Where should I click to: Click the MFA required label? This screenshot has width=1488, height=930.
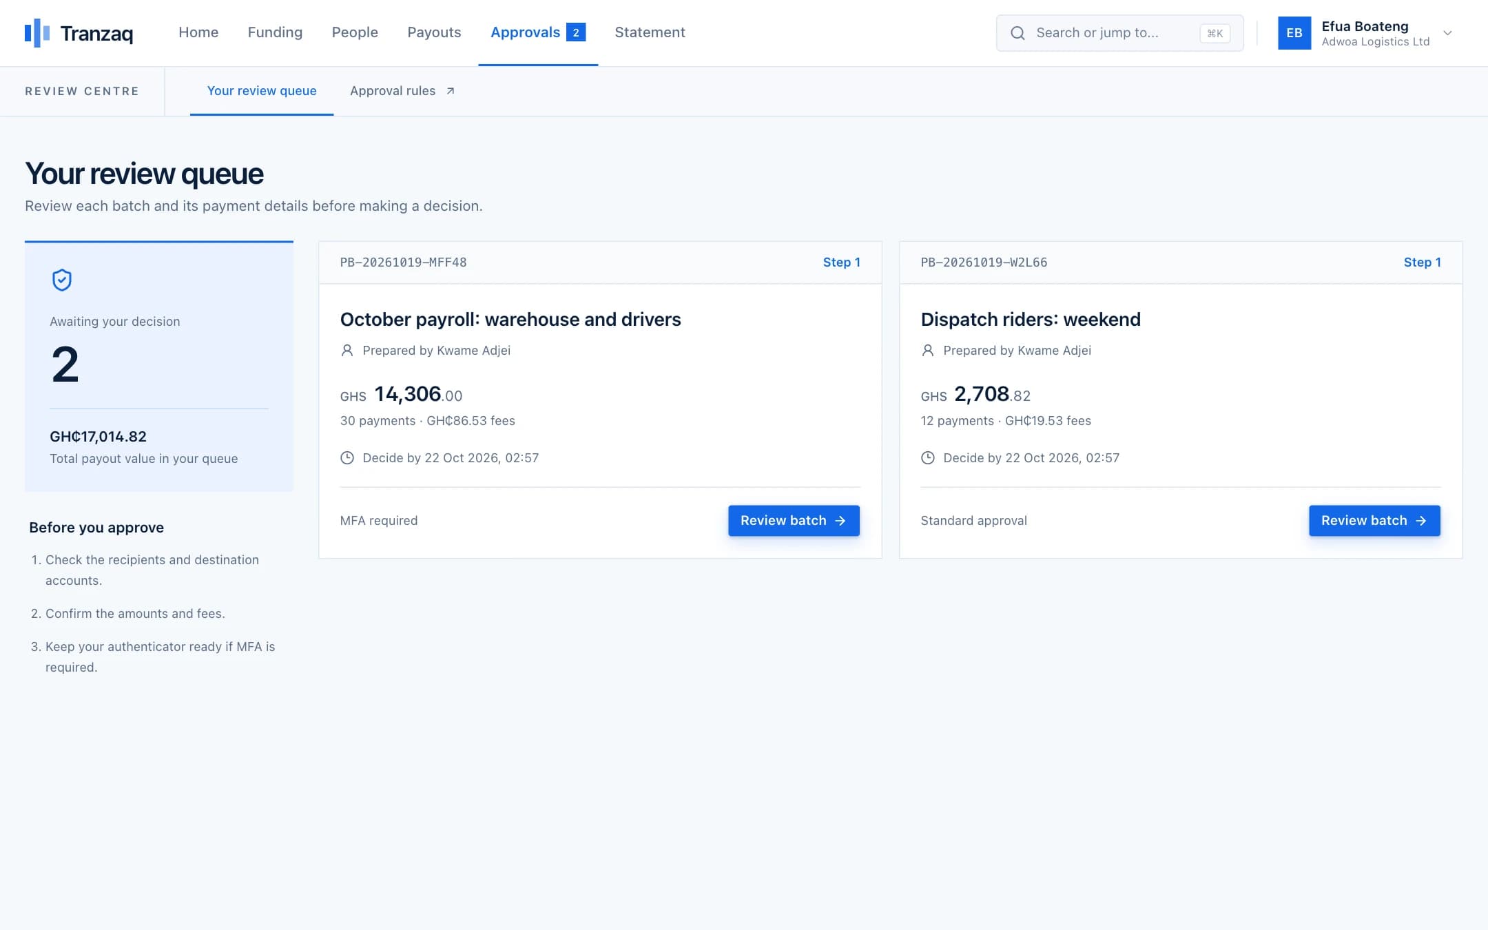(x=379, y=521)
